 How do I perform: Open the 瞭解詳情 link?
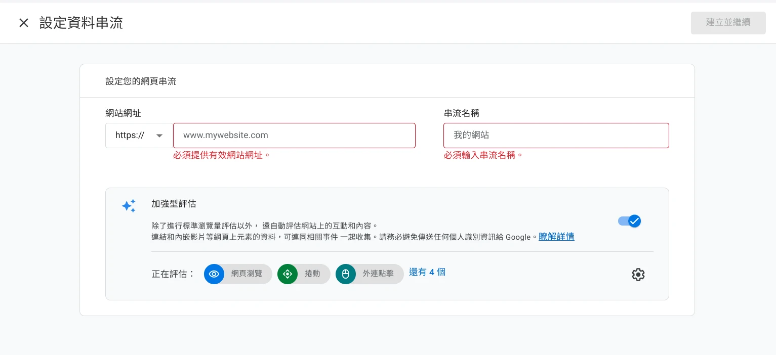click(x=556, y=237)
